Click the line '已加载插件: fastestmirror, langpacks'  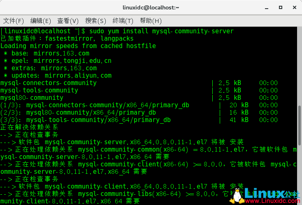[x=67, y=39]
